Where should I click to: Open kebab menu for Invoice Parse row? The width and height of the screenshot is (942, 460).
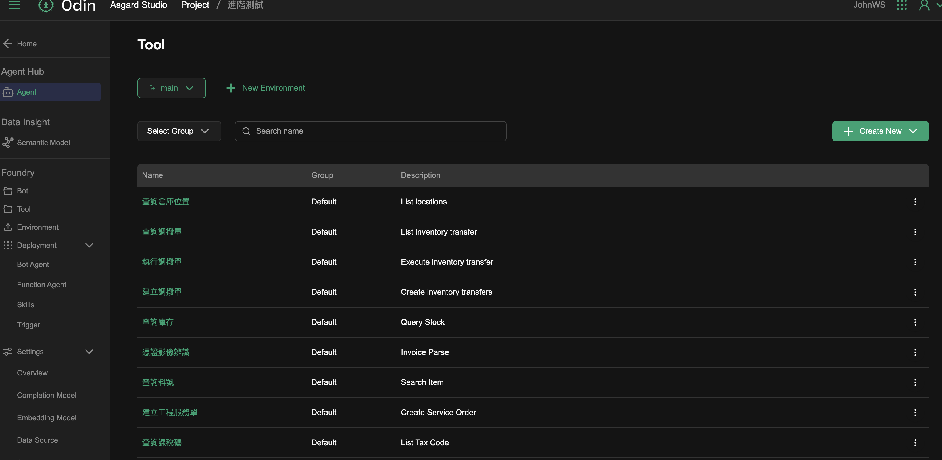[915, 352]
